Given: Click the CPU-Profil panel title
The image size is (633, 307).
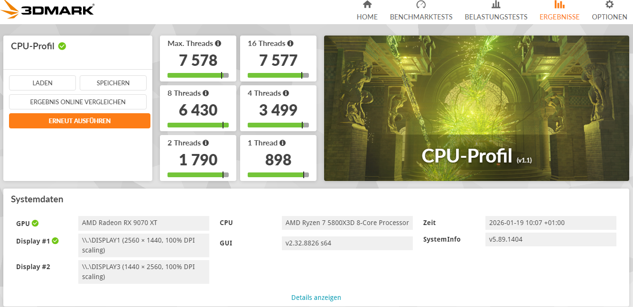Looking at the screenshot, I should [x=33, y=46].
